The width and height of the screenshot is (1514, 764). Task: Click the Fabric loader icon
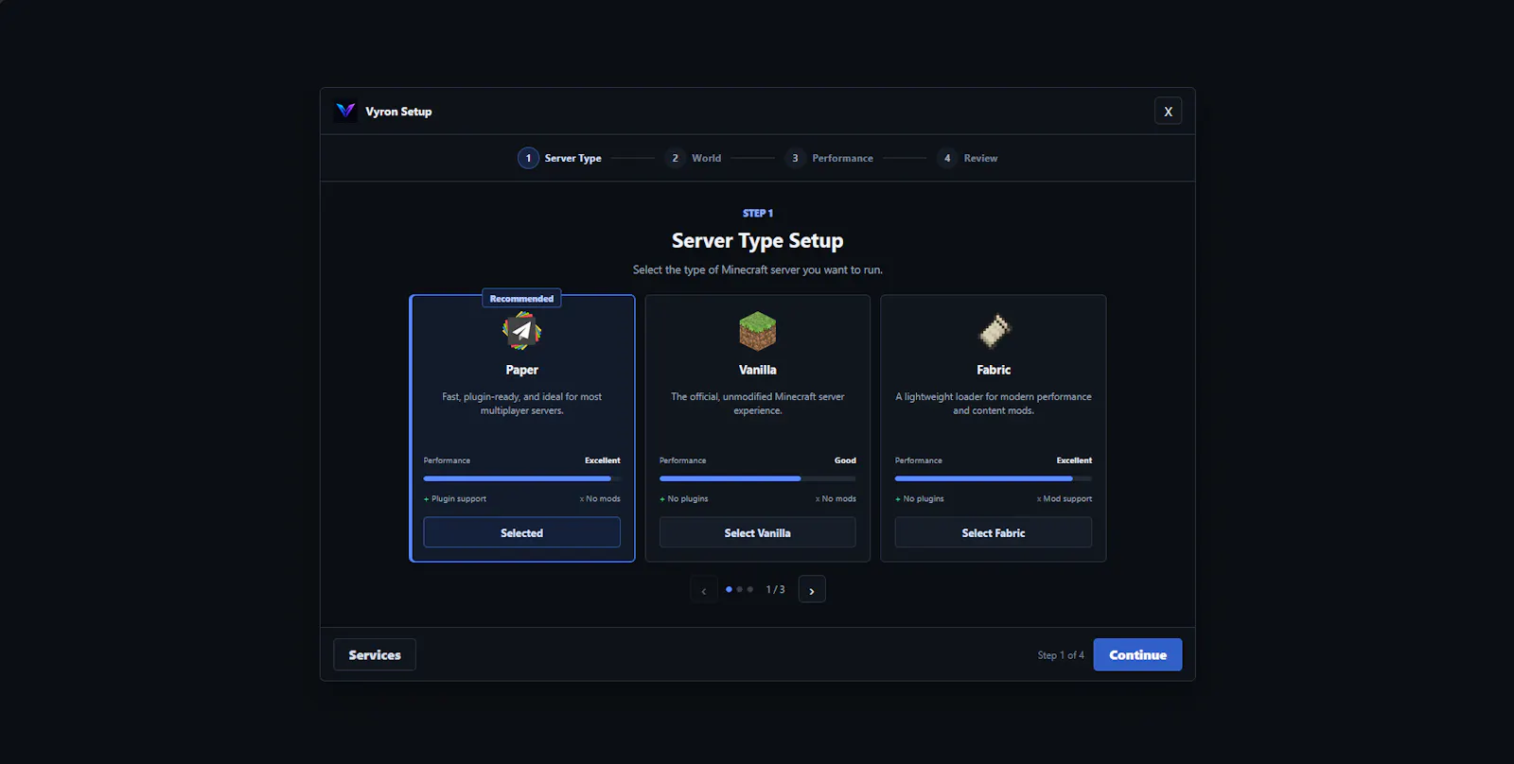click(x=994, y=331)
